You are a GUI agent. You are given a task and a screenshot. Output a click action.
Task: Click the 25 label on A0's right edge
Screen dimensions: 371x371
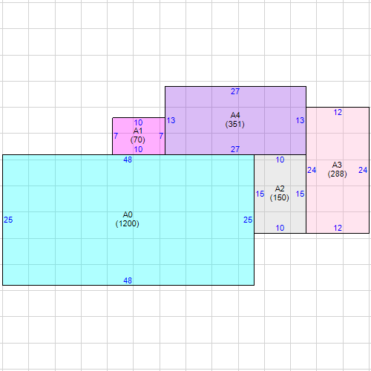248,220
